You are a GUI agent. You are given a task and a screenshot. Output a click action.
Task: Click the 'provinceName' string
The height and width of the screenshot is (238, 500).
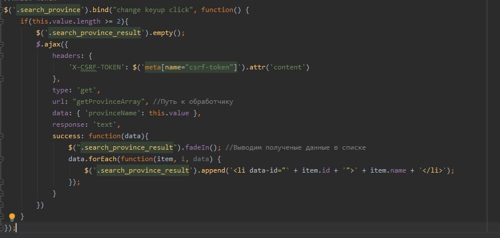[x=113, y=113]
